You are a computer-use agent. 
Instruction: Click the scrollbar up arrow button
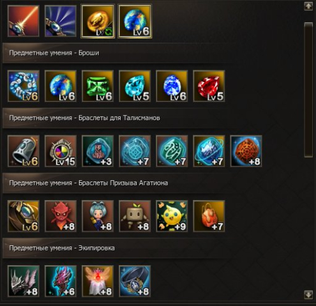coord(308,6)
